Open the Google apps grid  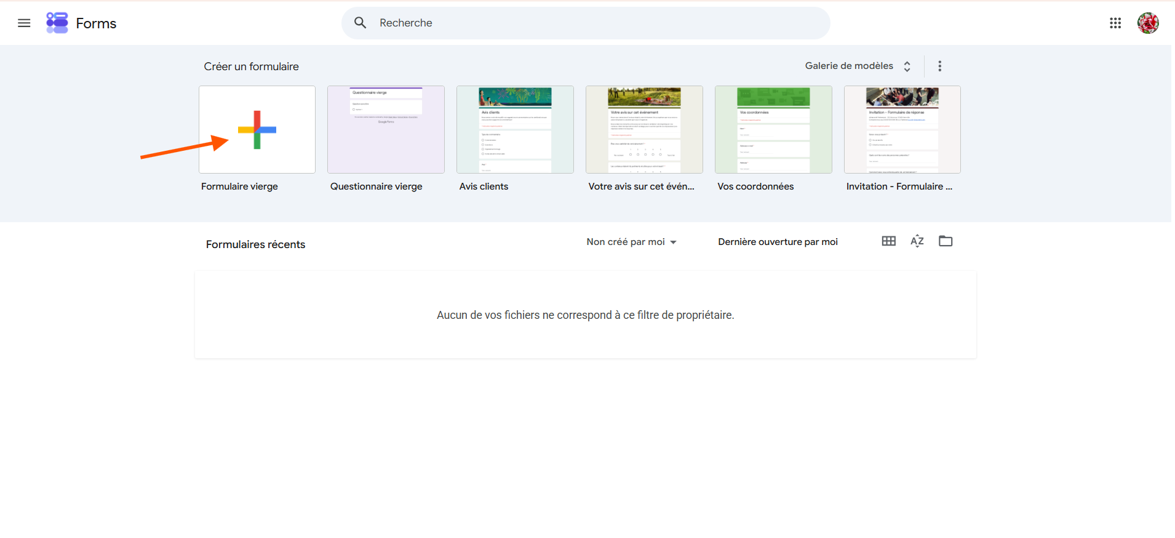pyautogui.click(x=1115, y=23)
